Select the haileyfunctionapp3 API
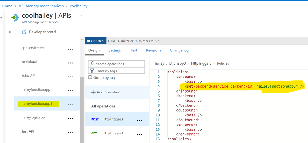 pos(37,104)
